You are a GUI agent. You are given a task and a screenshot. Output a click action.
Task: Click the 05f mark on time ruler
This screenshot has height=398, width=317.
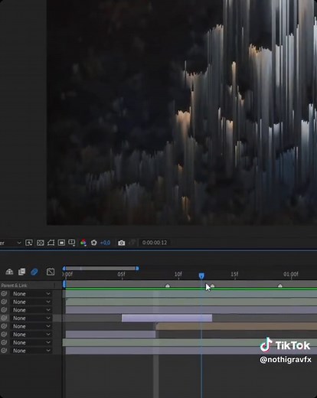point(122,274)
